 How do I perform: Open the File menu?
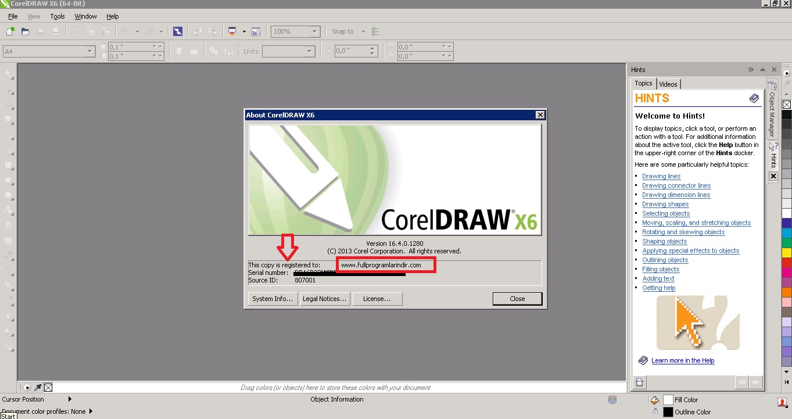[x=13, y=16]
